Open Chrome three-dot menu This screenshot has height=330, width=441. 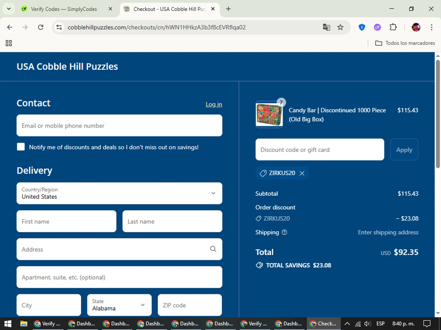click(432, 27)
